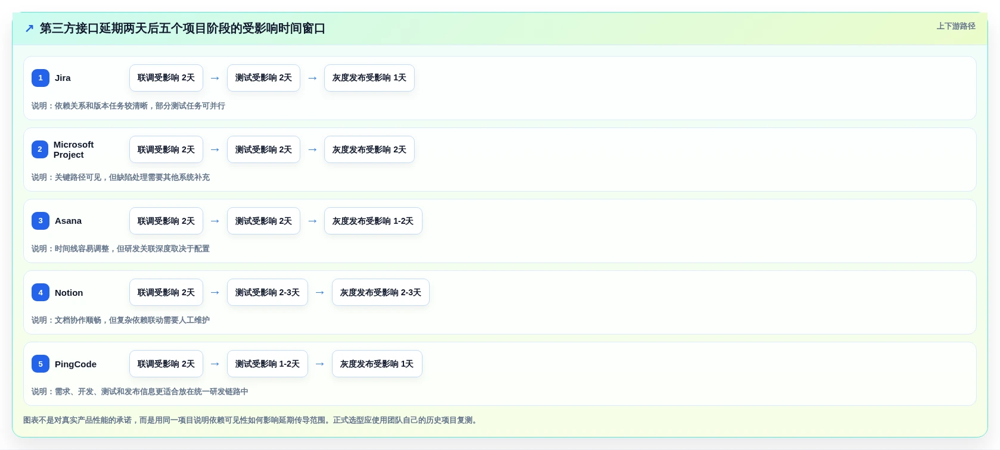Click the Notion note about 文档协作顺畅
This screenshot has width=1000, height=450.
point(120,320)
